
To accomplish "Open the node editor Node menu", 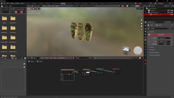I will (55, 58).
